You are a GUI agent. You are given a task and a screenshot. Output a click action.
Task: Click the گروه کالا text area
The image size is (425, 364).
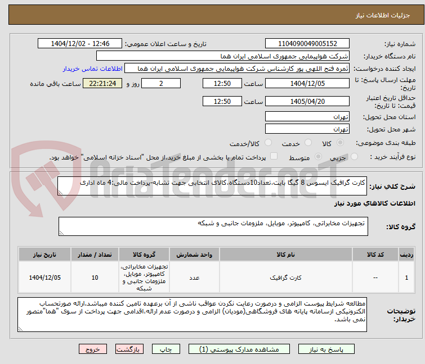pos(213,226)
